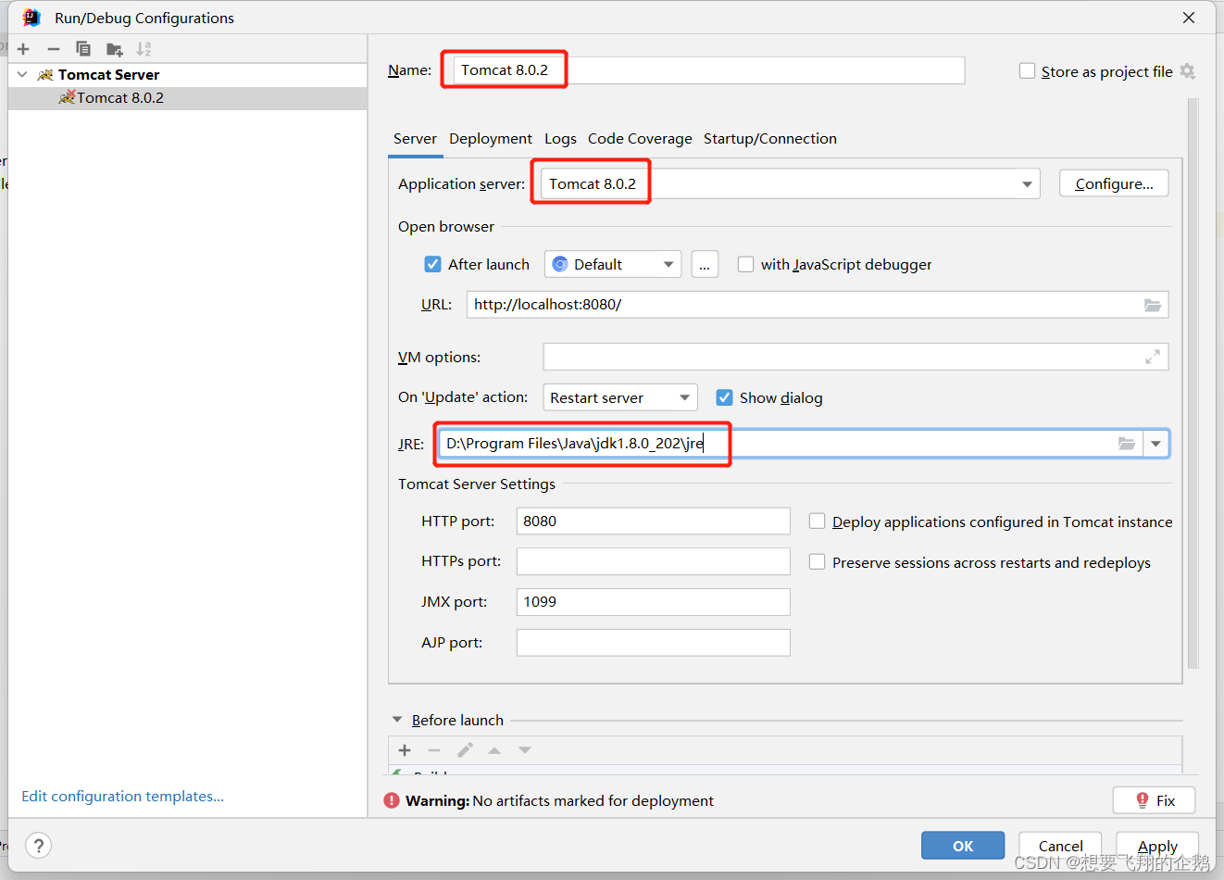
Task: Enable Deploy applications configured in Tomcat instance
Action: click(817, 522)
